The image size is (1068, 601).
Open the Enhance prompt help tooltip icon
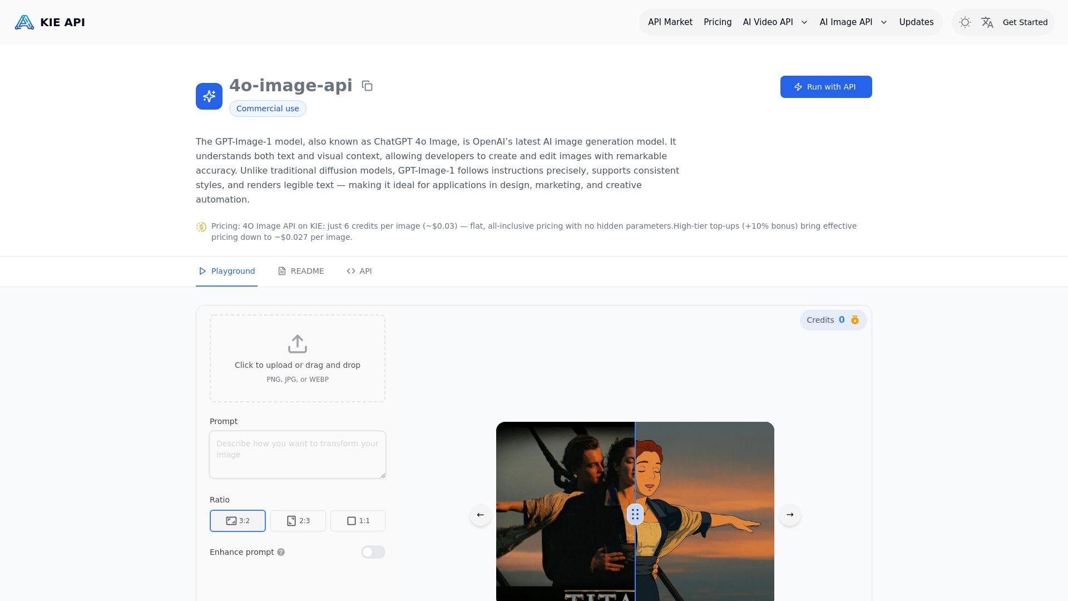click(x=281, y=552)
